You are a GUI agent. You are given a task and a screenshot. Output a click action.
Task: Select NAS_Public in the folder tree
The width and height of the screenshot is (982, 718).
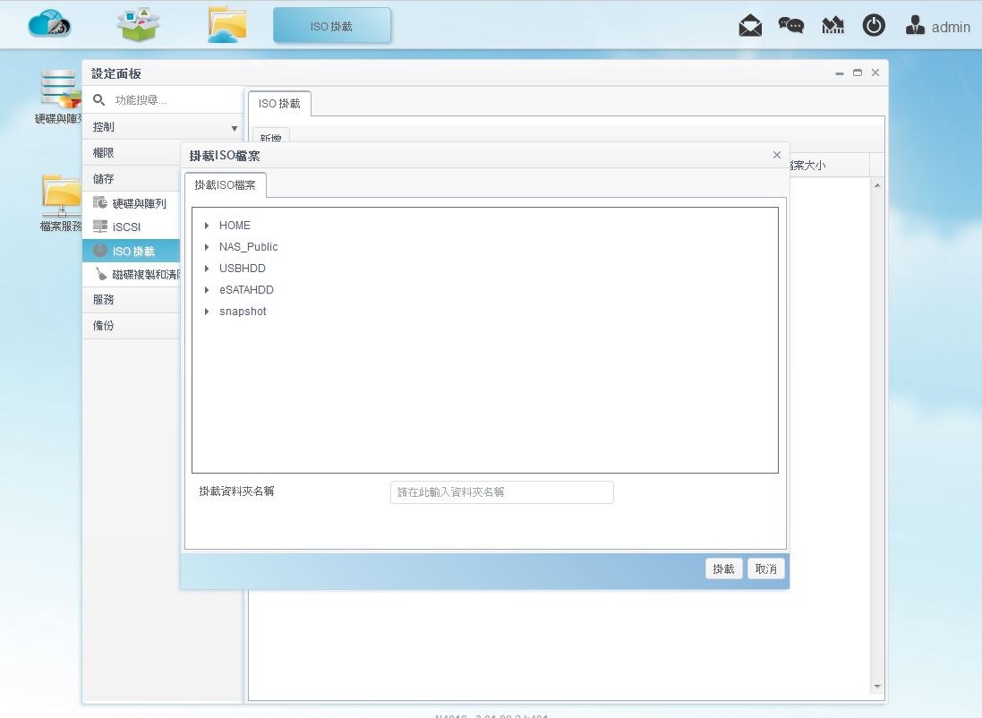click(248, 247)
